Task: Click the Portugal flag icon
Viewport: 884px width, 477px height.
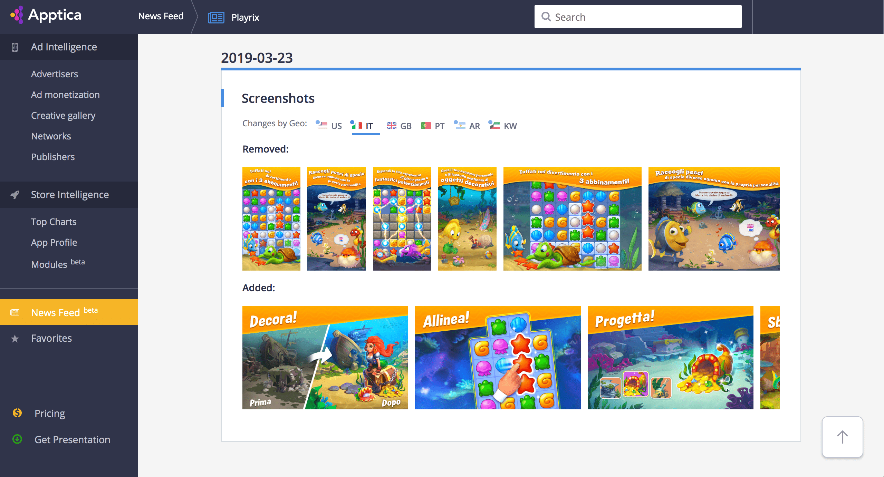Action: [x=426, y=126]
